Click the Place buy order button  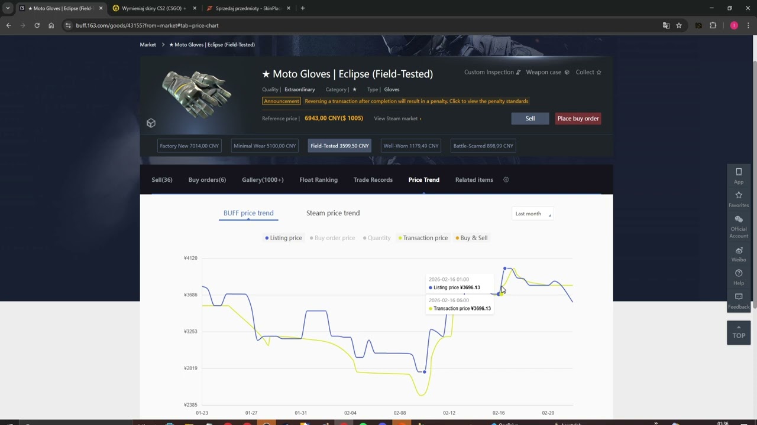point(578,119)
